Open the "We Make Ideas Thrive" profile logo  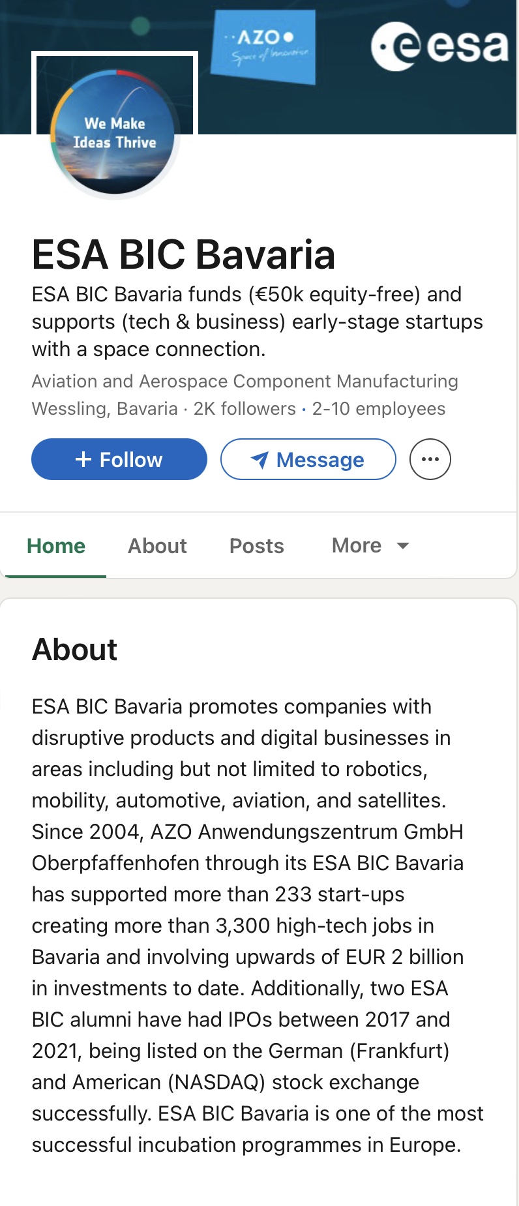[x=115, y=132]
